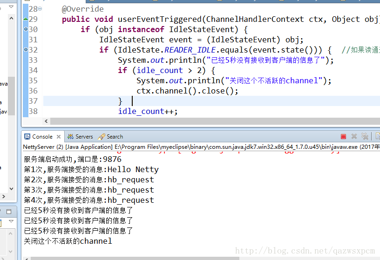Switch to the Console tab
The height and width of the screenshot is (260, 380).
click(42, 137)
